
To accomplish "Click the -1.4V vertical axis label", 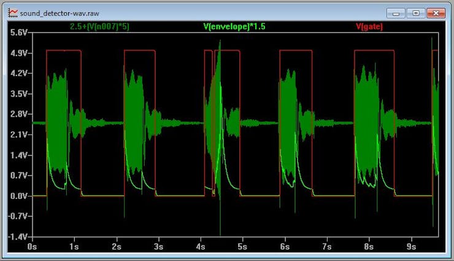I will point(18,237).
